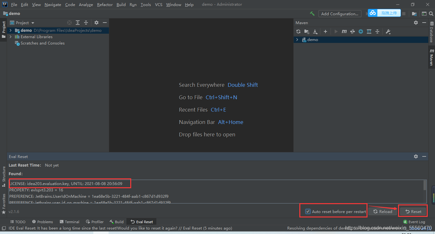Click Expand All icon in Project panel
This screenshot has width=435, height=234.
pyautogui.click(x=78, y=23)
